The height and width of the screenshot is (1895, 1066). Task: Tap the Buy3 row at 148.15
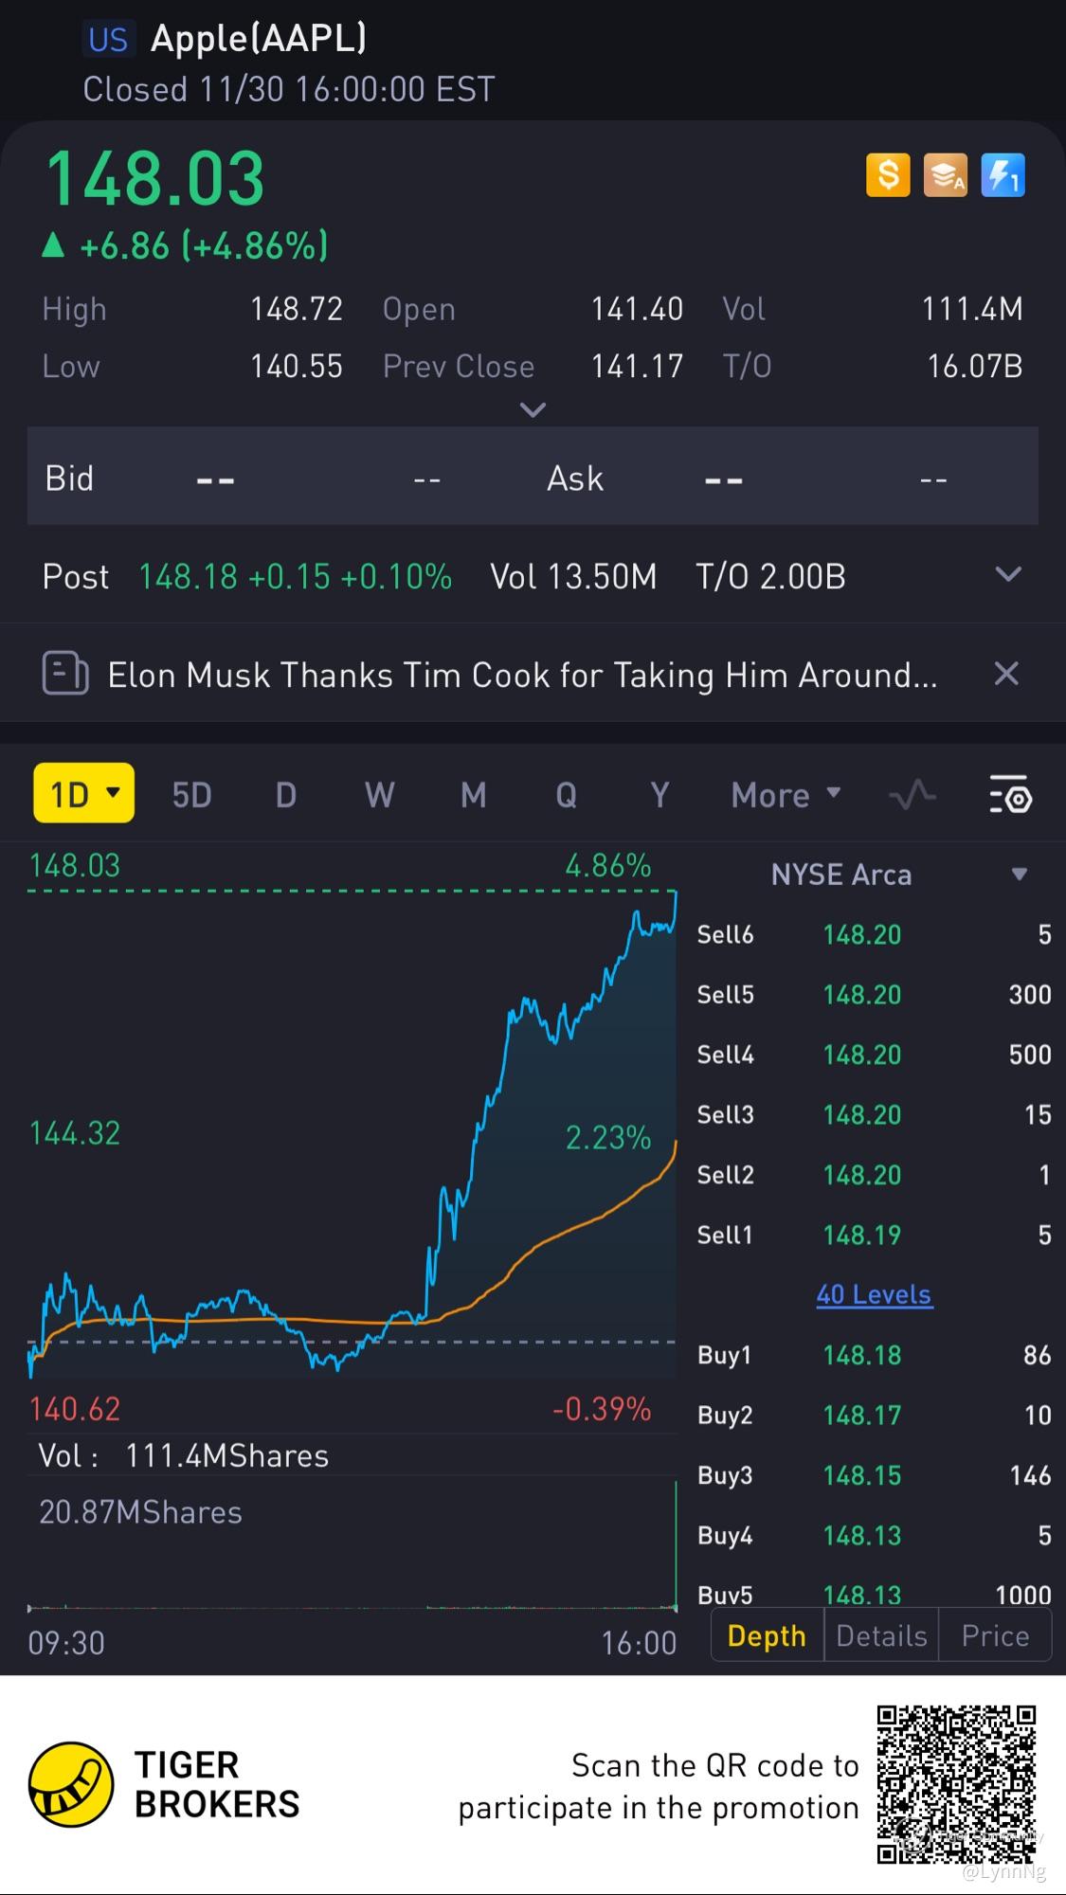click(x=874, y=1475)
